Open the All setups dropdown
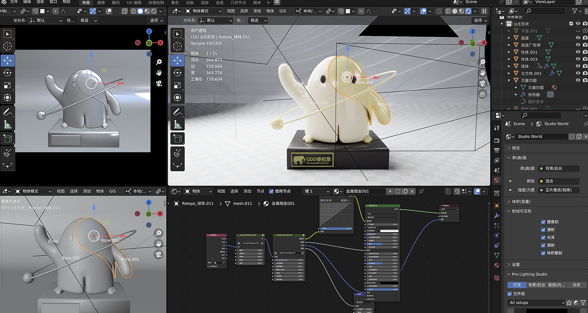588x313 pixels. tap(535, 302)
